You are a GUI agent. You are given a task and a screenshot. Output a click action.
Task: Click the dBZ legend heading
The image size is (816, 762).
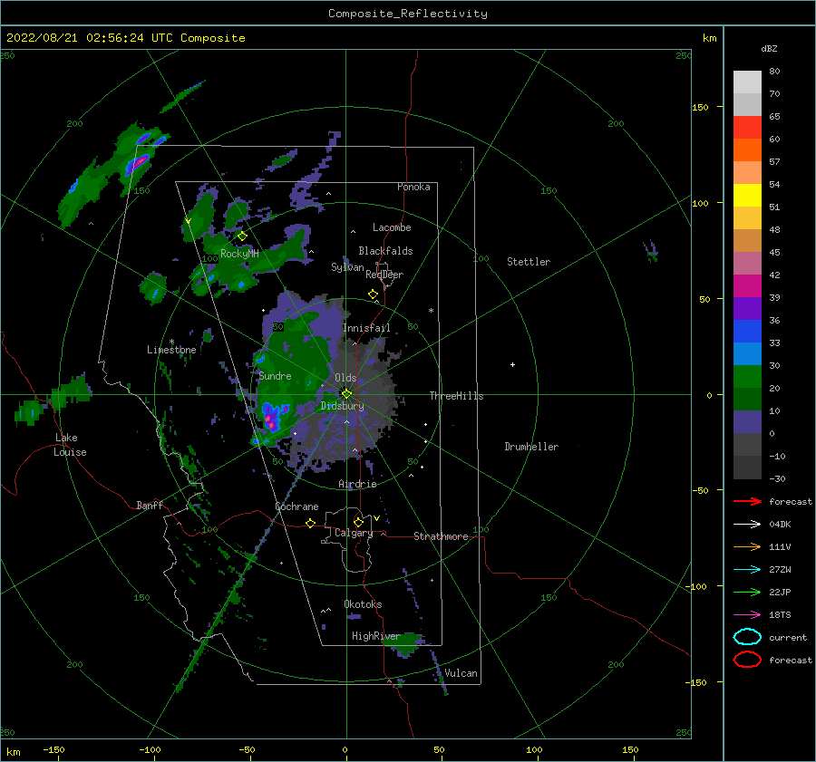(769, 48)
